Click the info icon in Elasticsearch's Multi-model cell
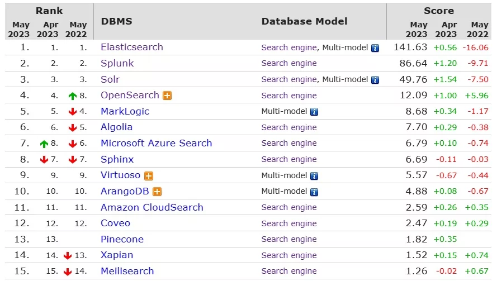Screen dimensions: 497x281 (375, 48)
